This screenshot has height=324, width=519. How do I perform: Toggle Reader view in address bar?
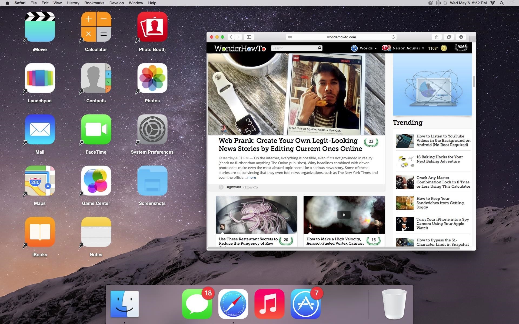pos(290,37)
